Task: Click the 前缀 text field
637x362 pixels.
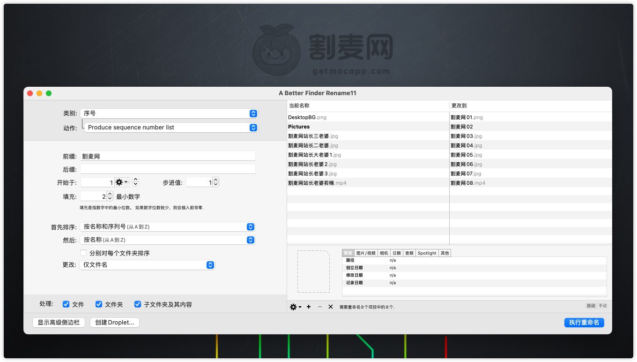Action: 168,156
